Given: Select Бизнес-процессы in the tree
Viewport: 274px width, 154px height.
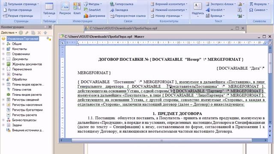Looking at the screenshot, I should click(x=24, y=120).
